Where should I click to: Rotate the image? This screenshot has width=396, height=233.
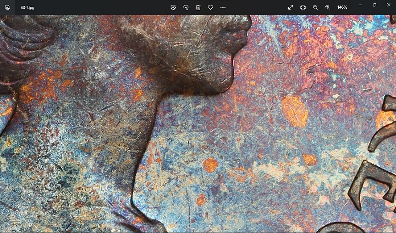point(186,7)
